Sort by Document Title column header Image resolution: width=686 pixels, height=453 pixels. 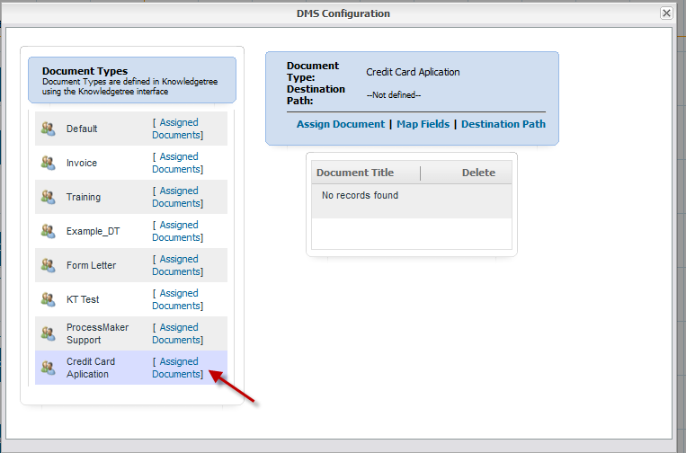pos(355,173)
